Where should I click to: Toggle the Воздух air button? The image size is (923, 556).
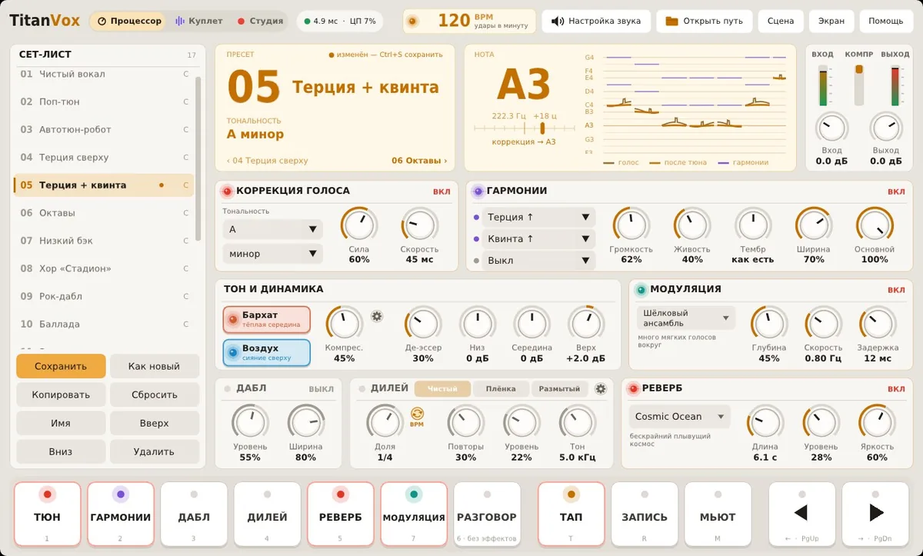(x=266, y=352)
